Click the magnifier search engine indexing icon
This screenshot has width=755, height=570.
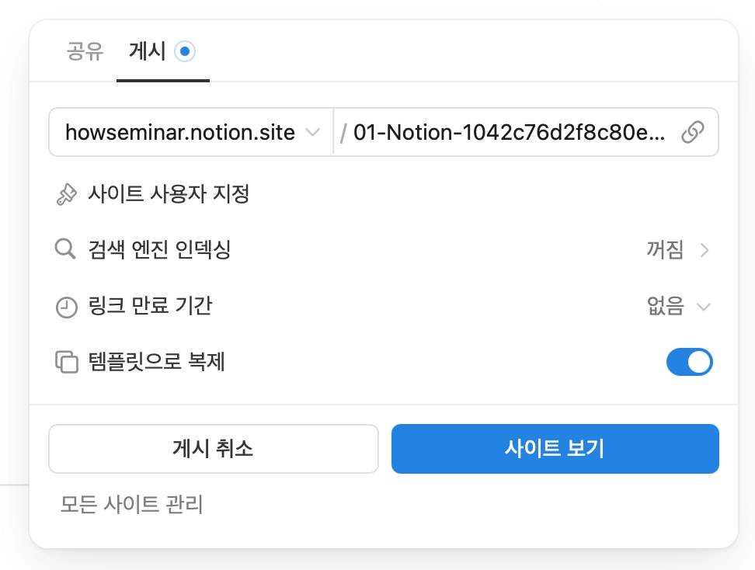coord(65,250)
